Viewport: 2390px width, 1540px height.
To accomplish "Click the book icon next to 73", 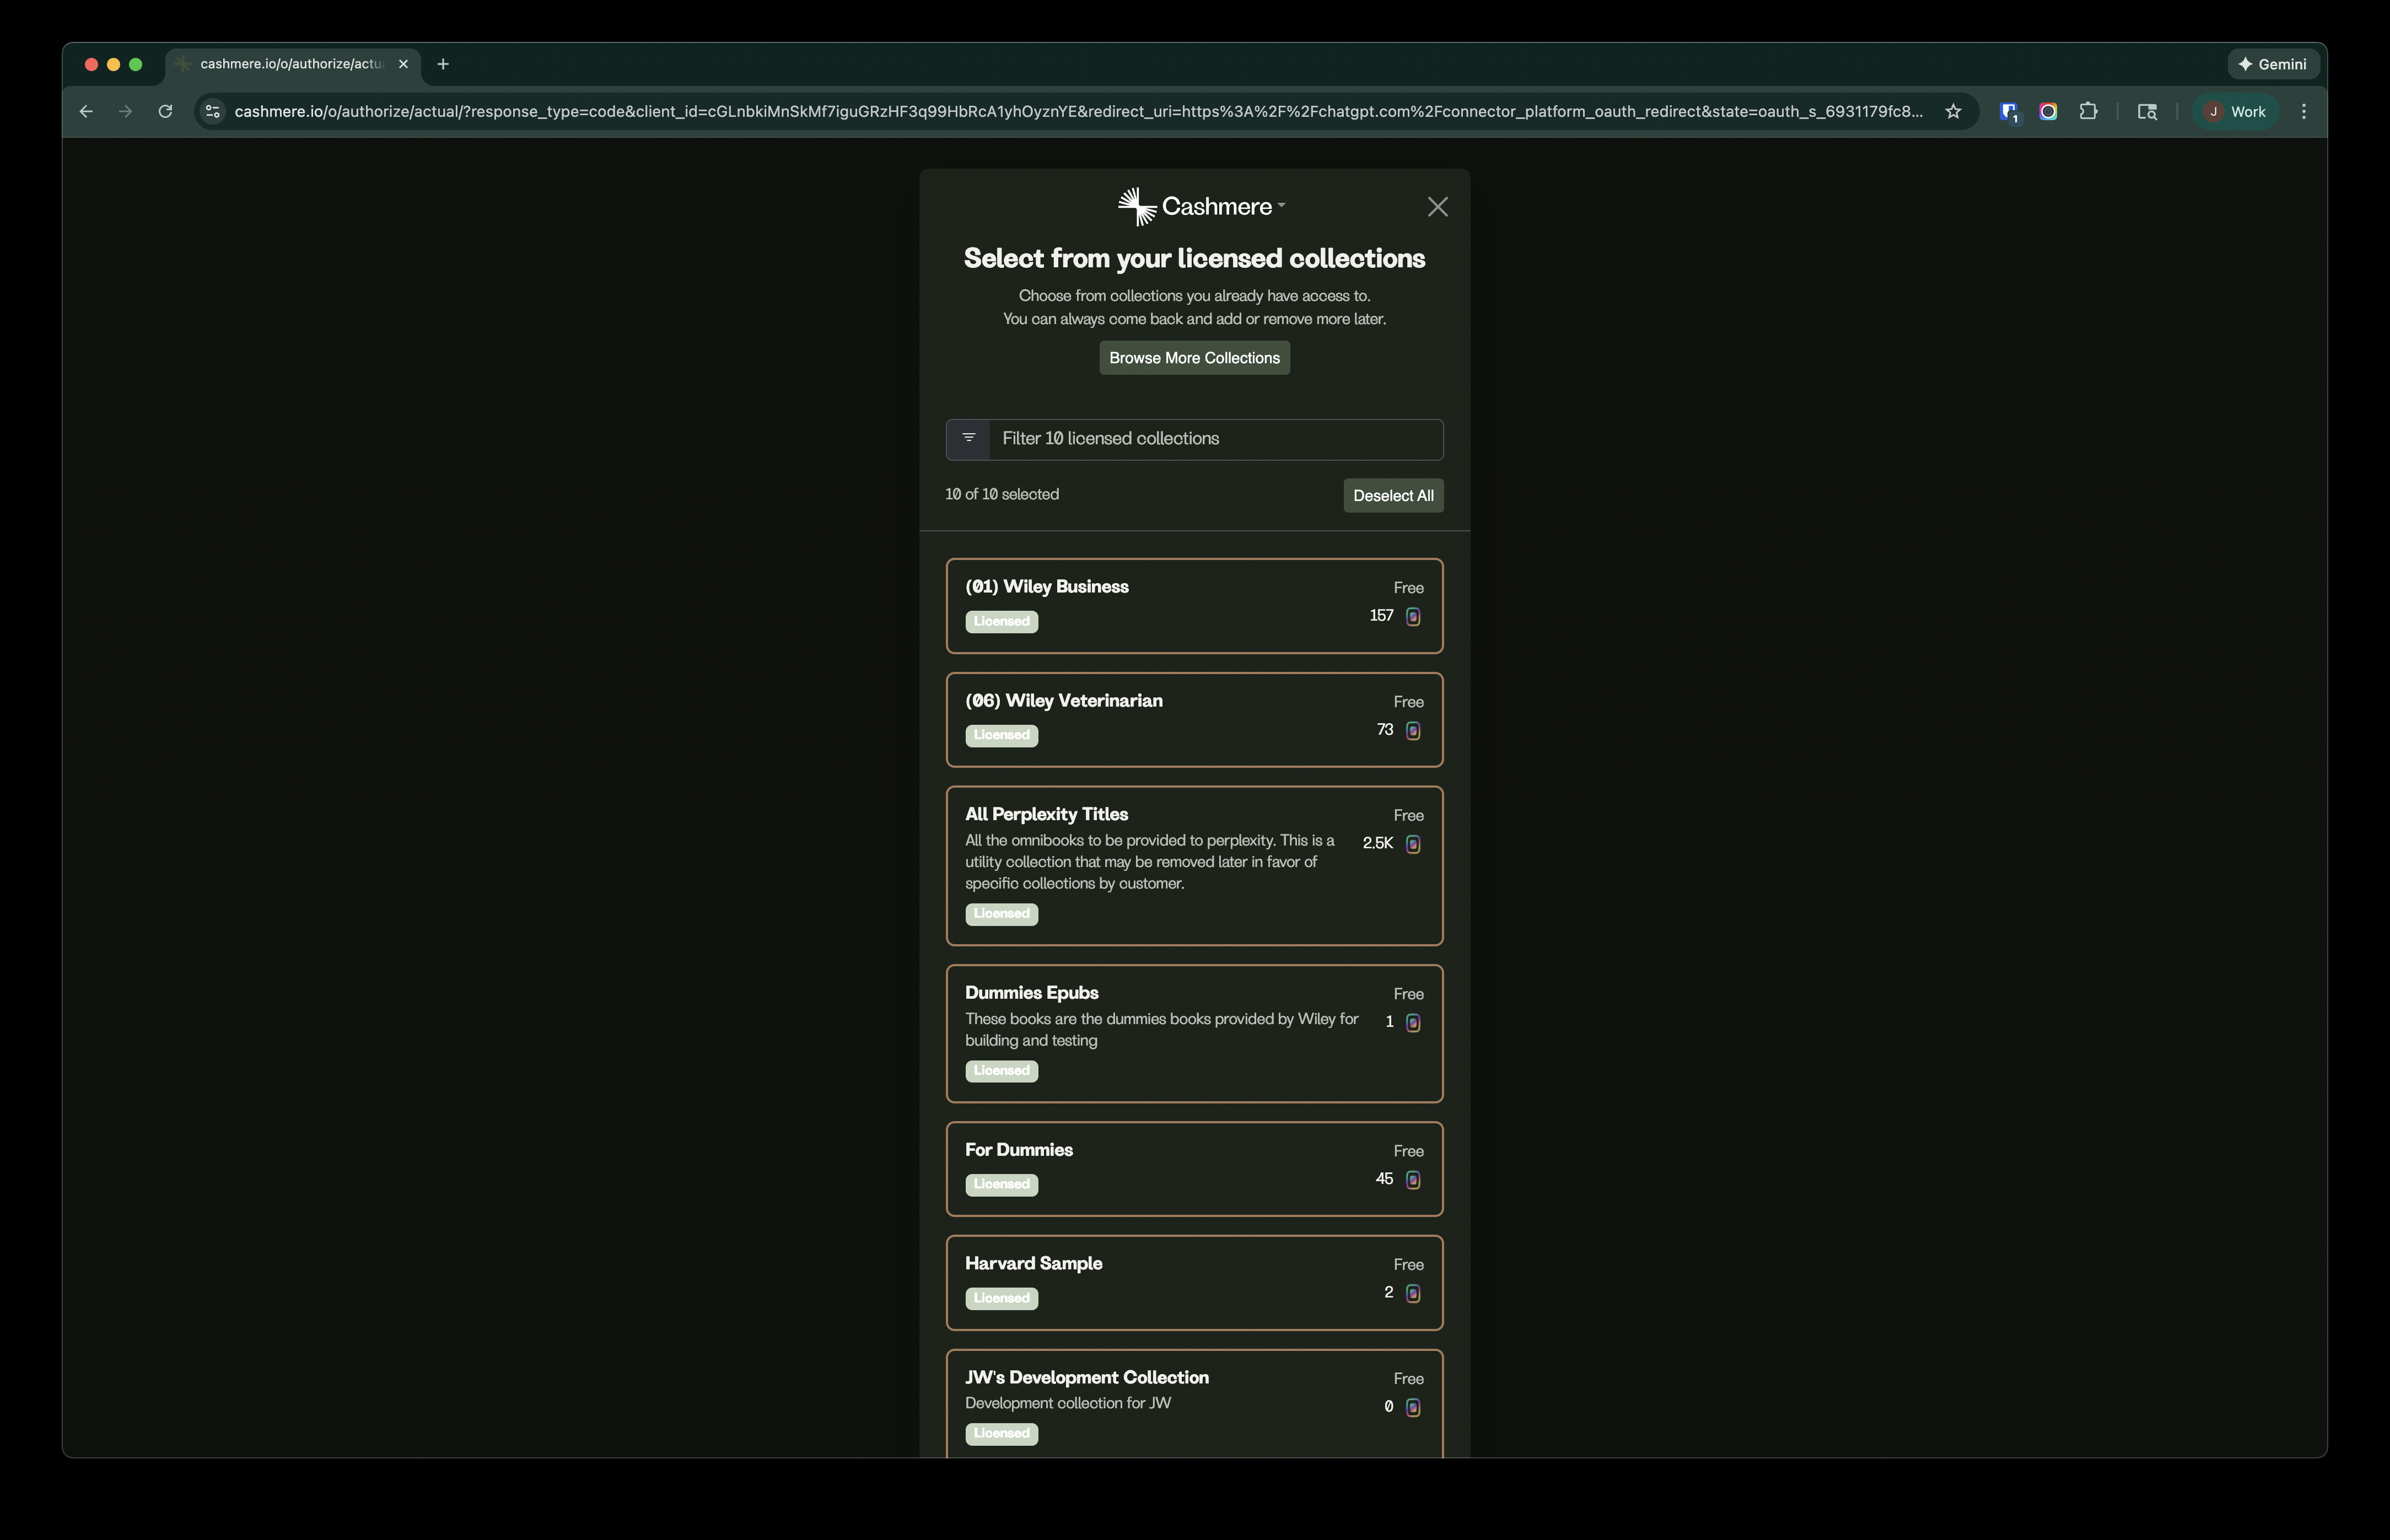I will [1413, 731].
